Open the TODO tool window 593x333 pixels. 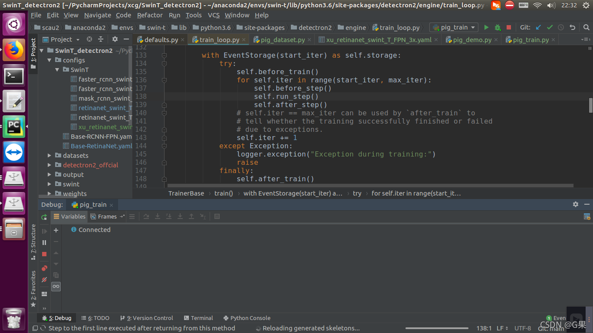point(95,318)
